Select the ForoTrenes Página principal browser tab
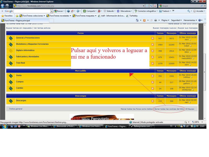The height and width of the screenshot is (157, 209). click(x=25, y=21)
